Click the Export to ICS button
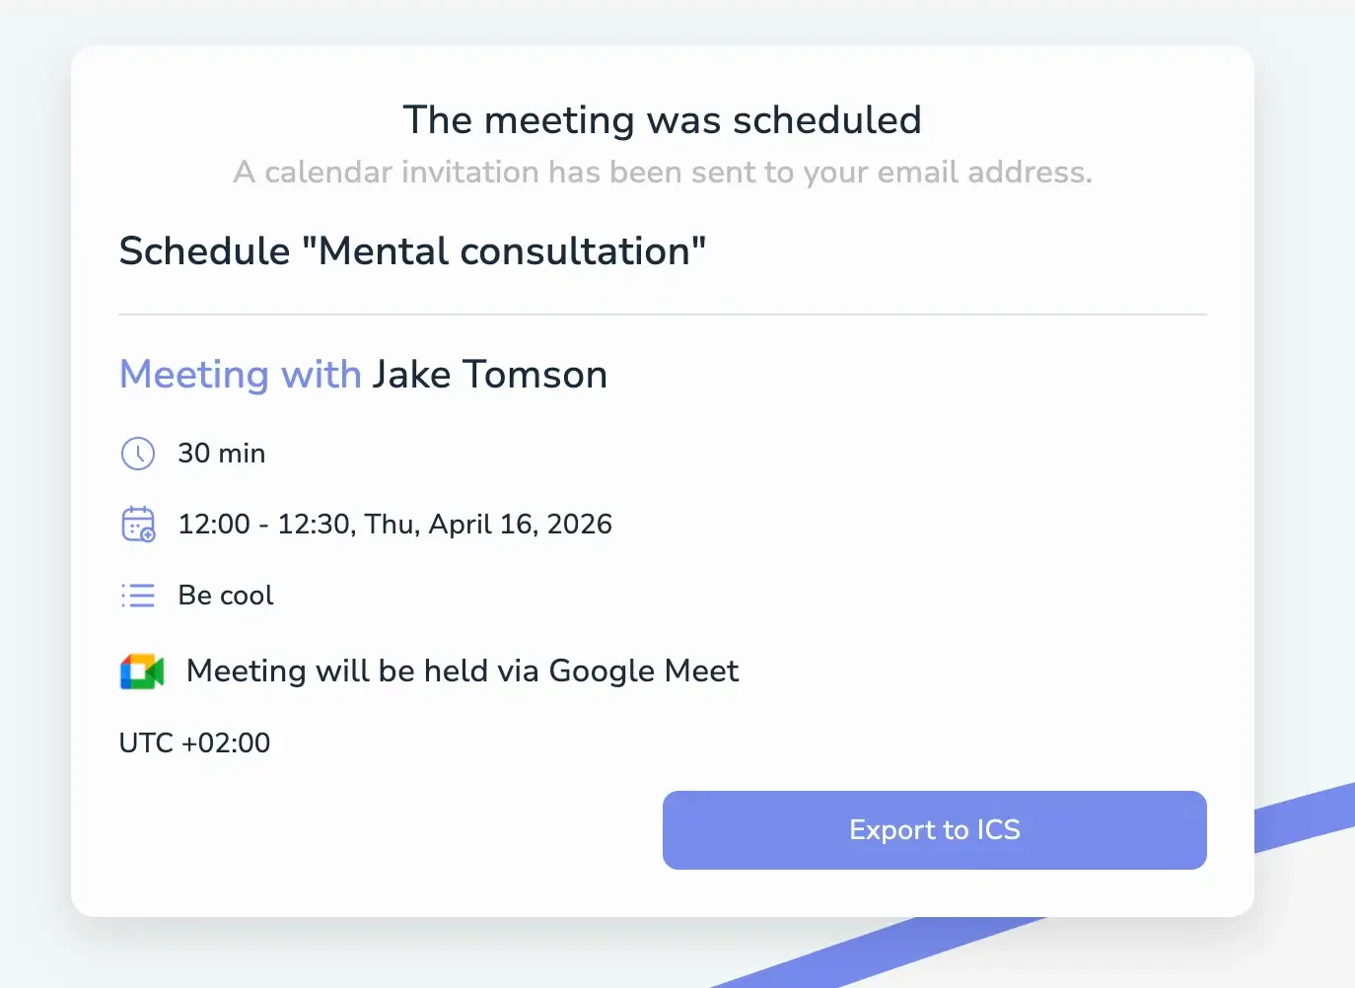This screenshot has height=988, width=1355. click(934, 830)
